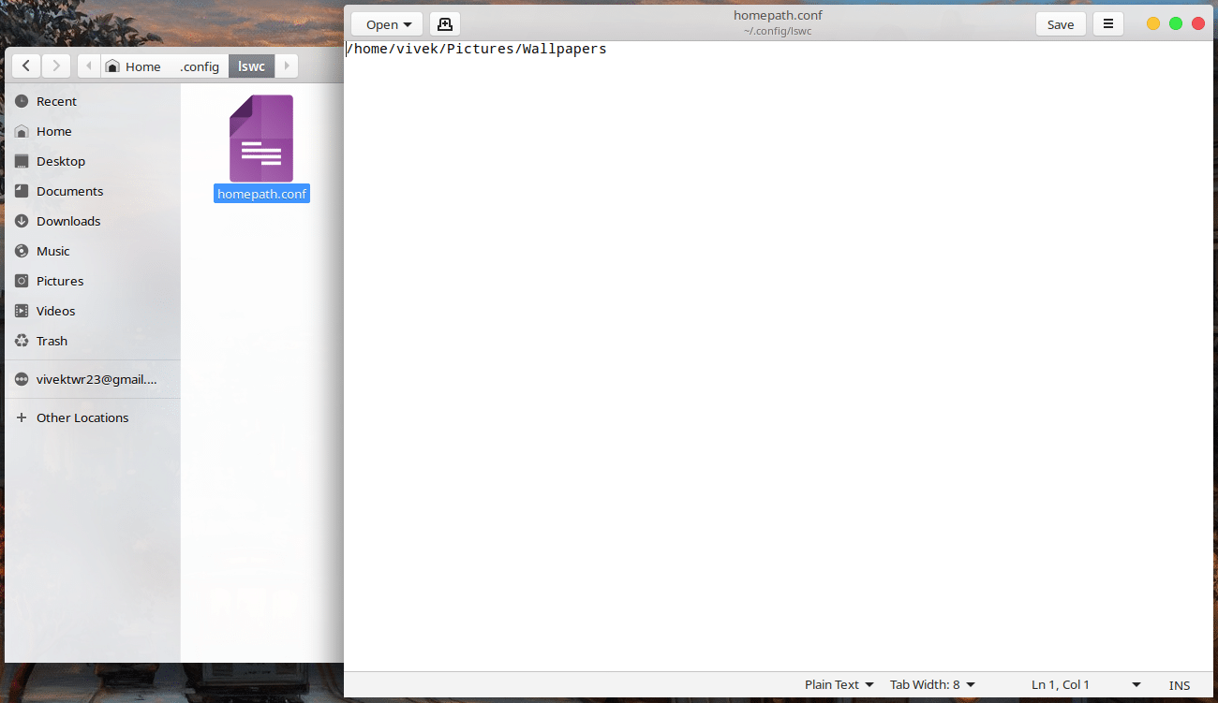Screen dimensions: 1218x703
Task: Open Trash in sidebar
Action: coord(93,341)
